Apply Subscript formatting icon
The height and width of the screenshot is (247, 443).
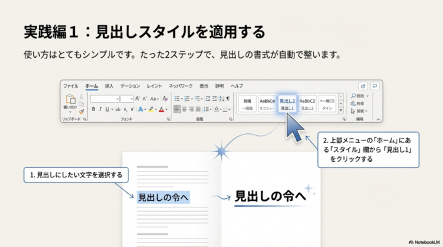click(x=125, y=109)
